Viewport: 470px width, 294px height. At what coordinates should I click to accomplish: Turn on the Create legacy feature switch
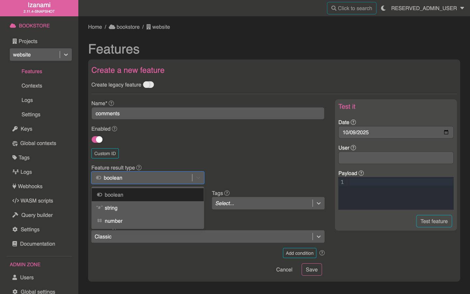(x=149, y=85)
